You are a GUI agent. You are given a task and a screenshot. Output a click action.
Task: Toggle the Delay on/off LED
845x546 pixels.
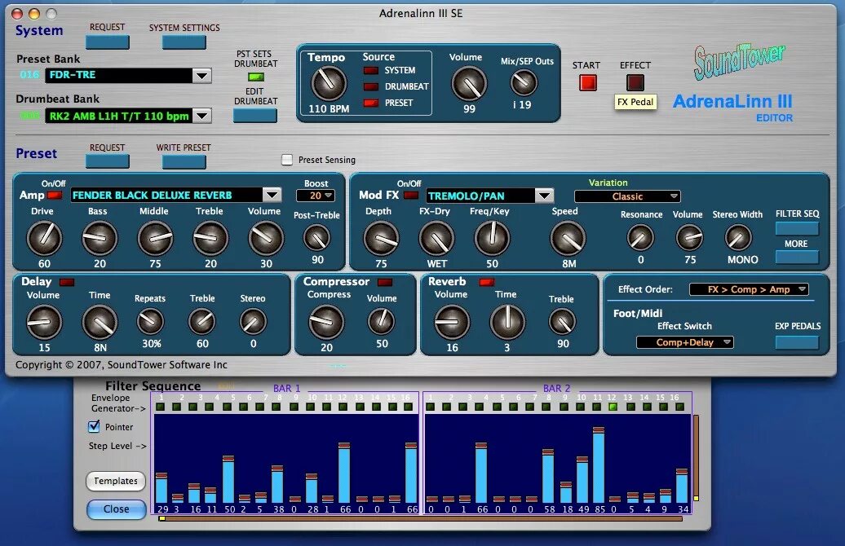pos(67,282)
